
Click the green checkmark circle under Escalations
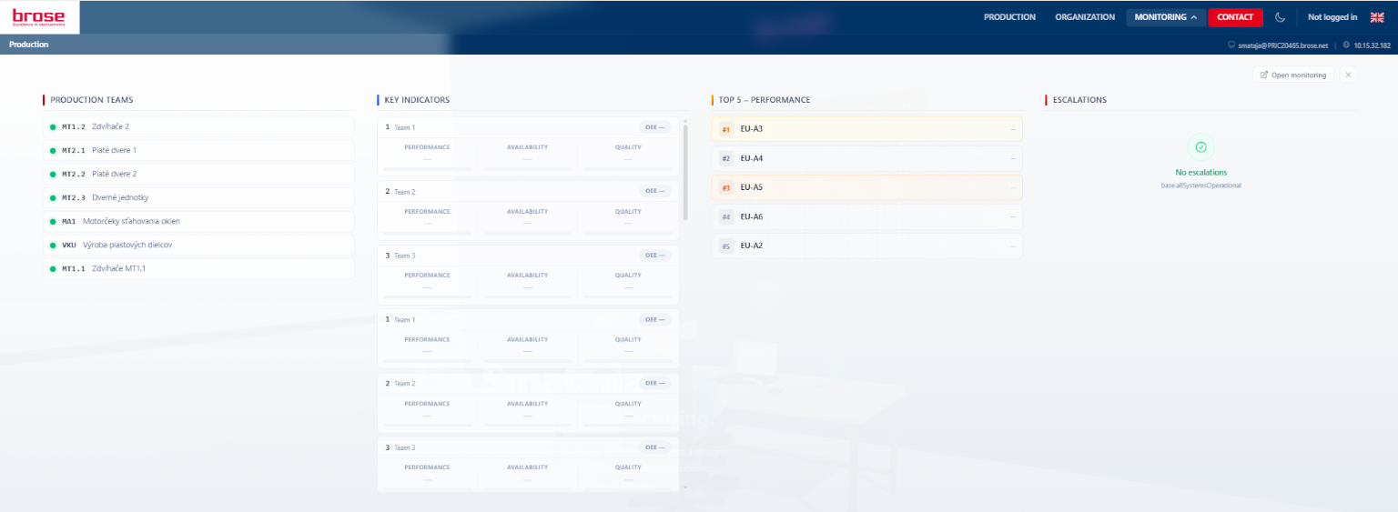coord(1200,146)
